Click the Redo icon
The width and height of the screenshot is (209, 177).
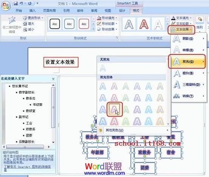(30, 3)
